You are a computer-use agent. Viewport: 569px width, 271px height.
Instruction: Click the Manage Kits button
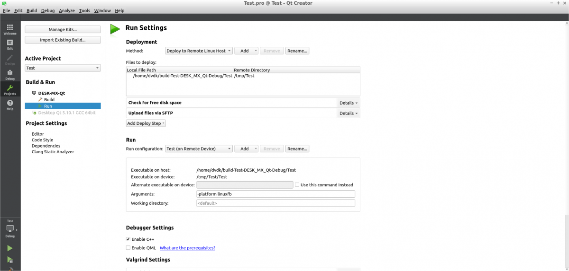63,30
